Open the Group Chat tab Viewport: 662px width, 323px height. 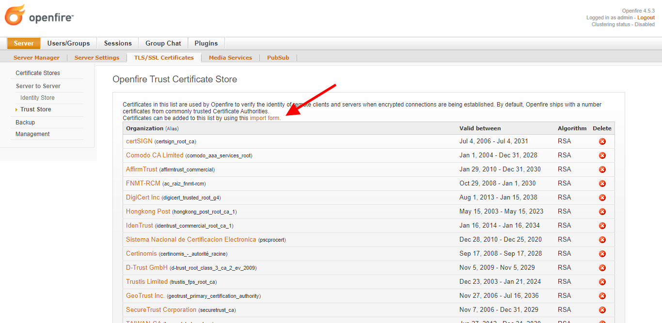tap(163, 43)
